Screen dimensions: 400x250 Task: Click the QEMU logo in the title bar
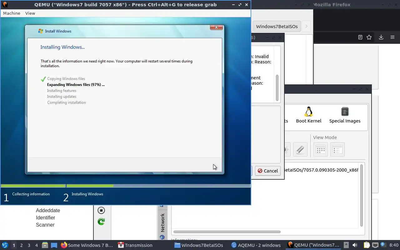tap(5, 4)
